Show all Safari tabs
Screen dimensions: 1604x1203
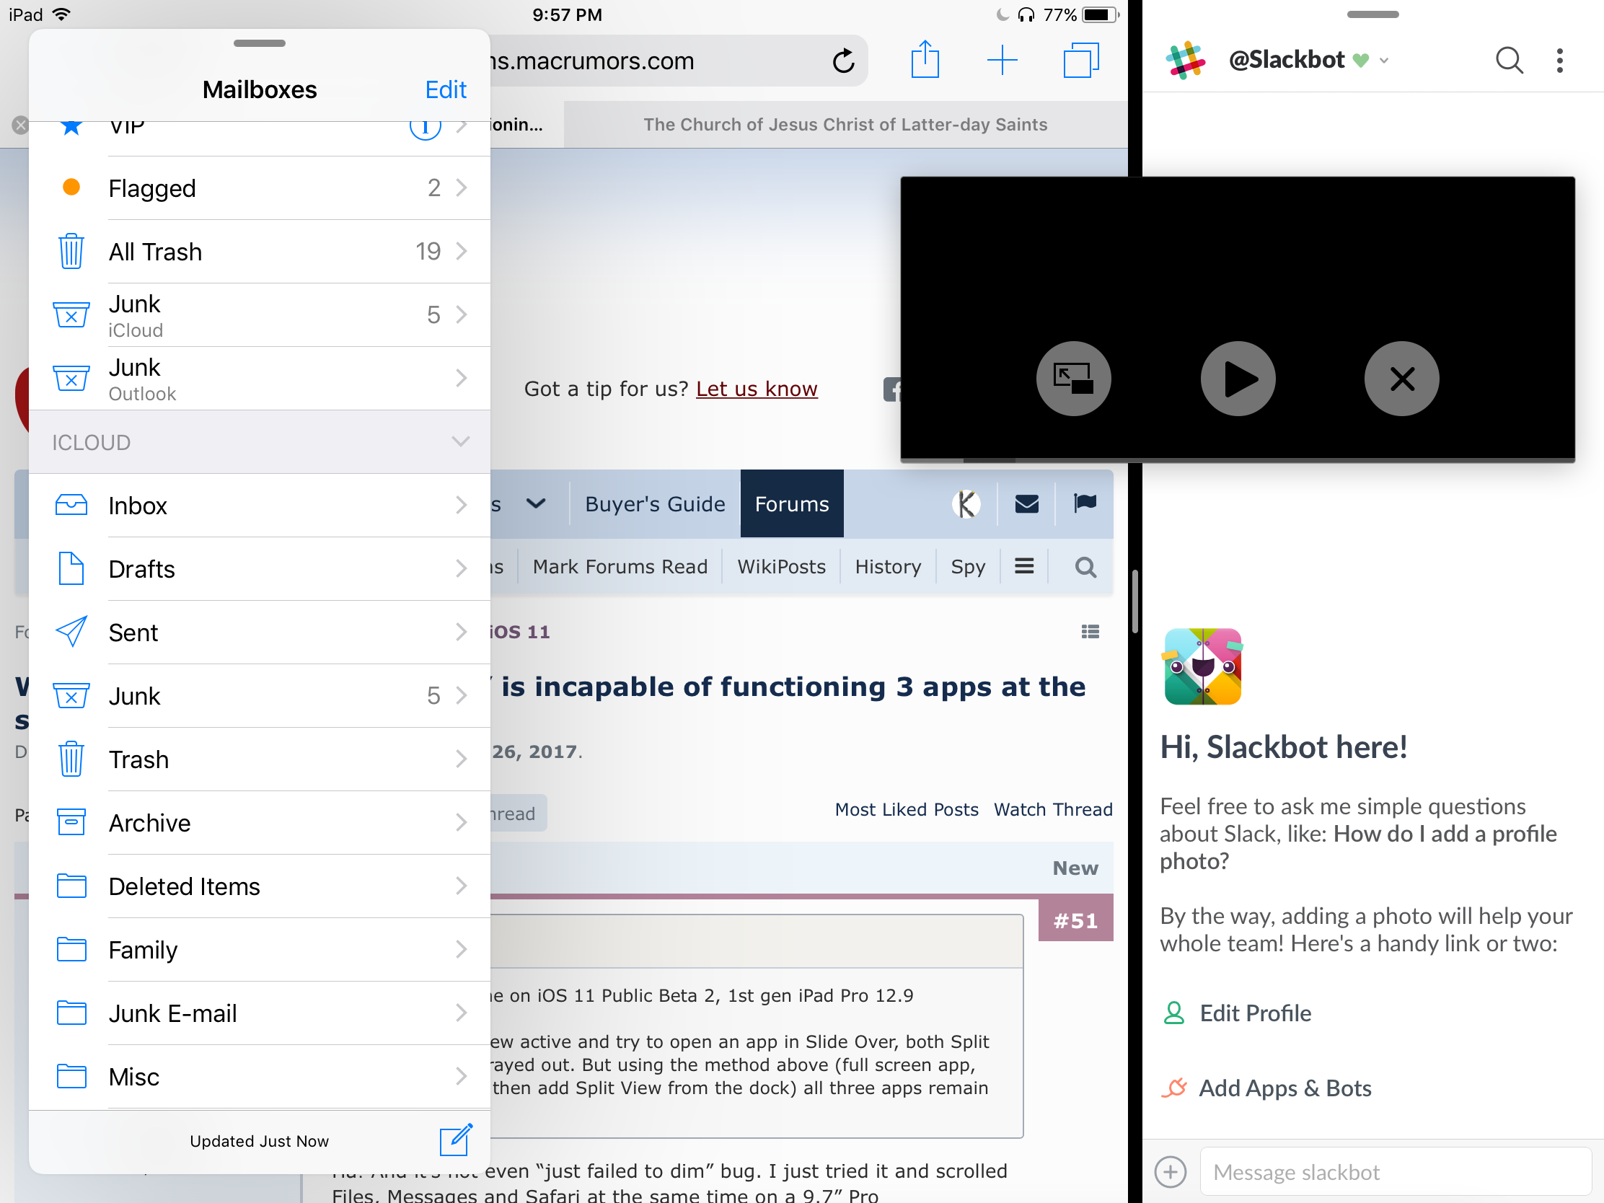pos(1080,60)
